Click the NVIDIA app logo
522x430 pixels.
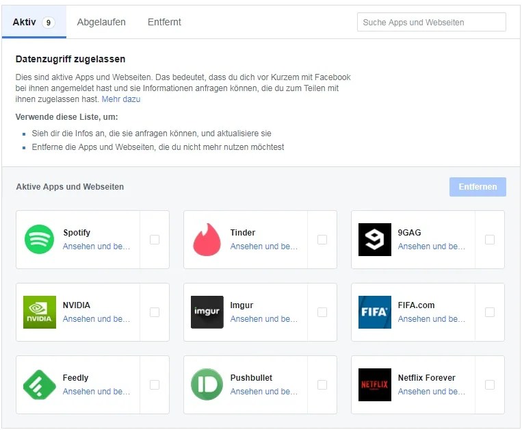(x=40, y=312)
